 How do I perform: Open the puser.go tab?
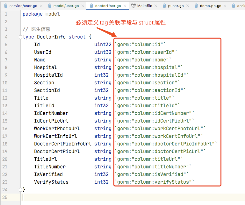pyautogui.click(x=176, y=6)
